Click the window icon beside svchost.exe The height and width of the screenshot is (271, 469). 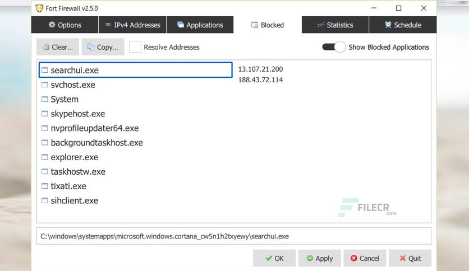pos(44,85)
